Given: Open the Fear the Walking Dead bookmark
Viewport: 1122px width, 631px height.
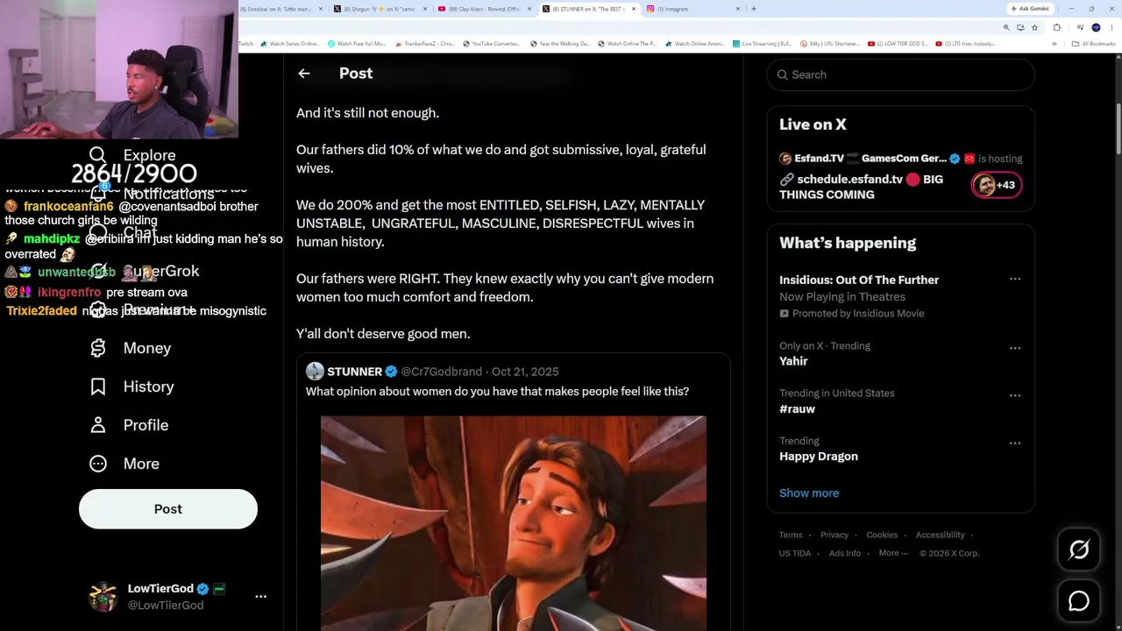Looking at the screenshot, I should point(561,44).
